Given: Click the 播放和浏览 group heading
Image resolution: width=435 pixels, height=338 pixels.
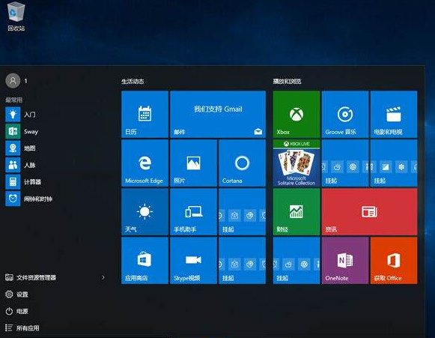Looking at the screenshot, I should point(288,82).
